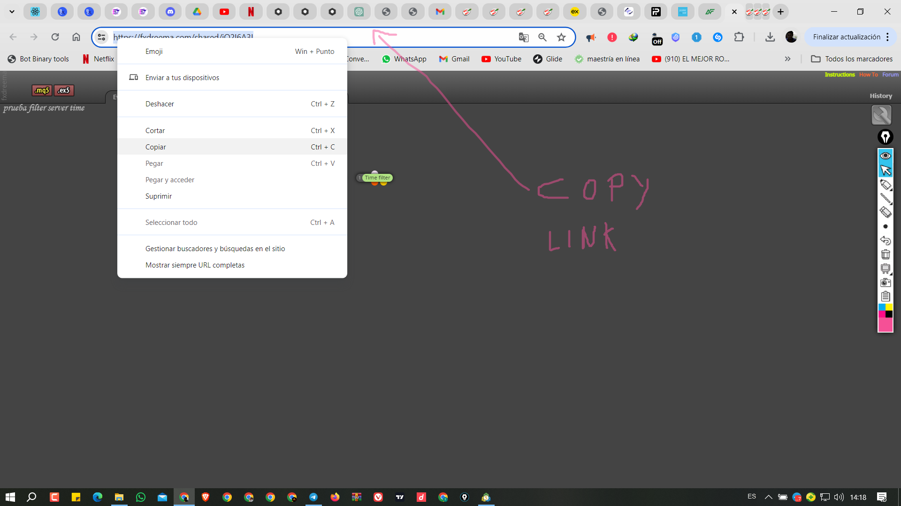Open the whiteboard easel tool
901x506 pixels.
886,268
